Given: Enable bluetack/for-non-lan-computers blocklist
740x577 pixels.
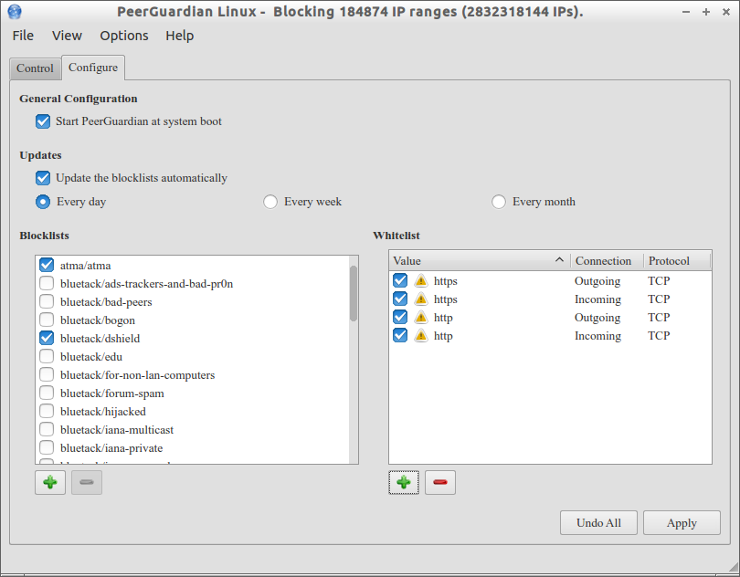Looking at the screenshot, I should coord(47,374).
